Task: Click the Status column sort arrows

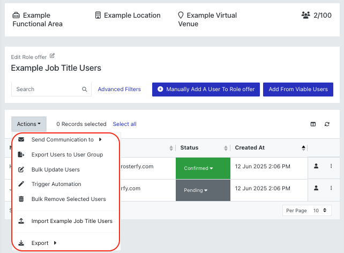Action: coord(226,148)
